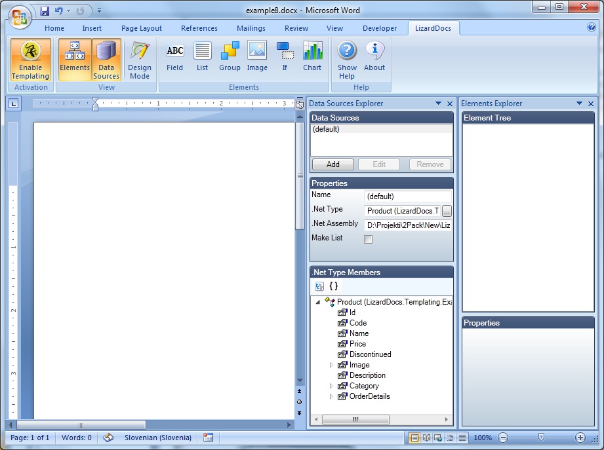
Task: Insert an If element
Action: click(285, 58)
